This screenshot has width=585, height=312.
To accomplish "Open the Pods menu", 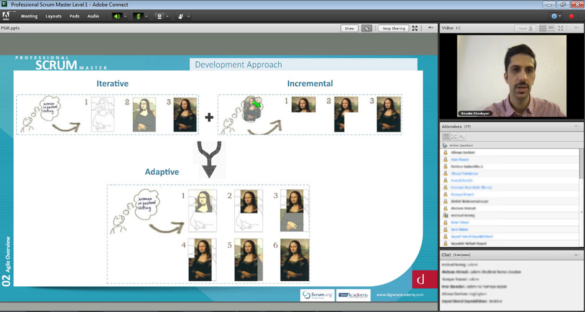I will [75, 16].
